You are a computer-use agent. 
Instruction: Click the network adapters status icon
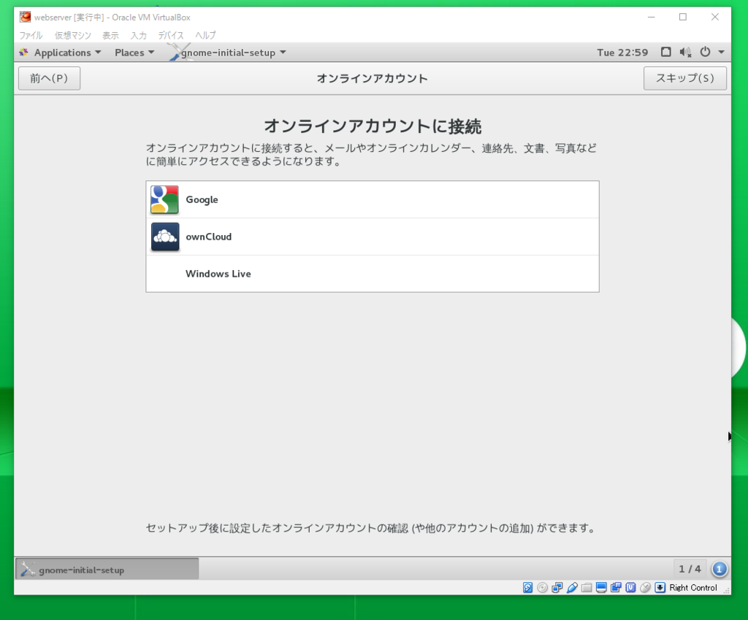tap(557, 588)
